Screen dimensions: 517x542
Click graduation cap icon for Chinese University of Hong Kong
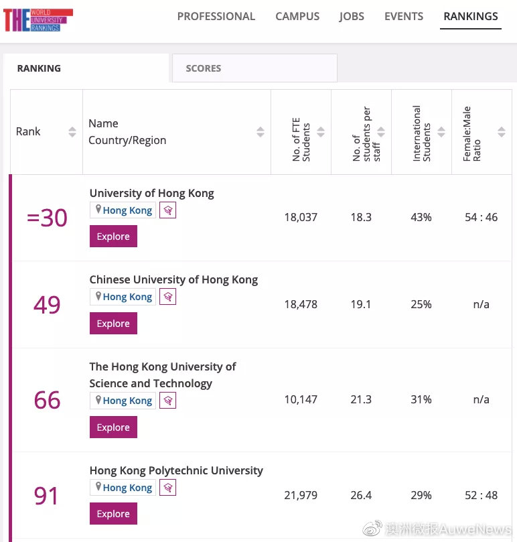[x=167, y=297]
